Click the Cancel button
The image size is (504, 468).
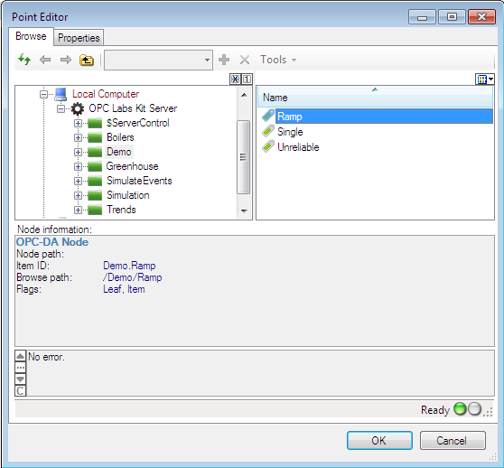pyautogui.click(x=453, y=440)
